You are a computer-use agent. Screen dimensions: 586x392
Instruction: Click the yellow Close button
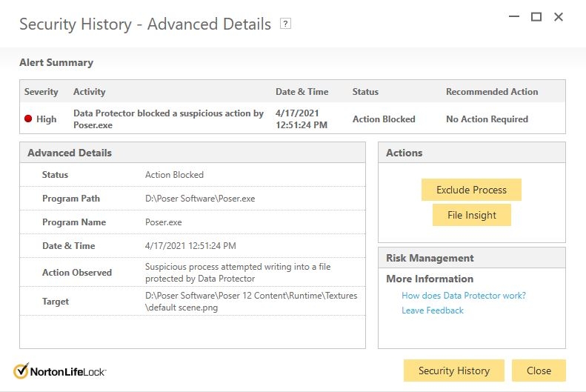(539, 371)
